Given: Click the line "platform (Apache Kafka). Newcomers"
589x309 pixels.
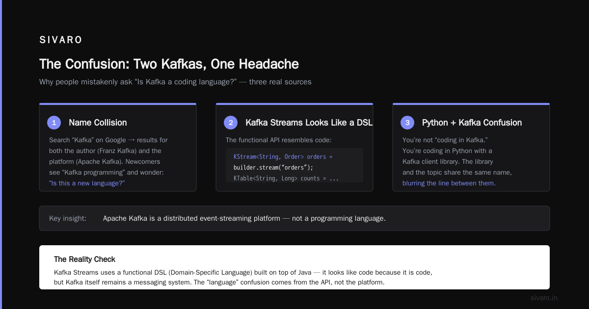Looking at the screenshot, I should tap(105, 162).
